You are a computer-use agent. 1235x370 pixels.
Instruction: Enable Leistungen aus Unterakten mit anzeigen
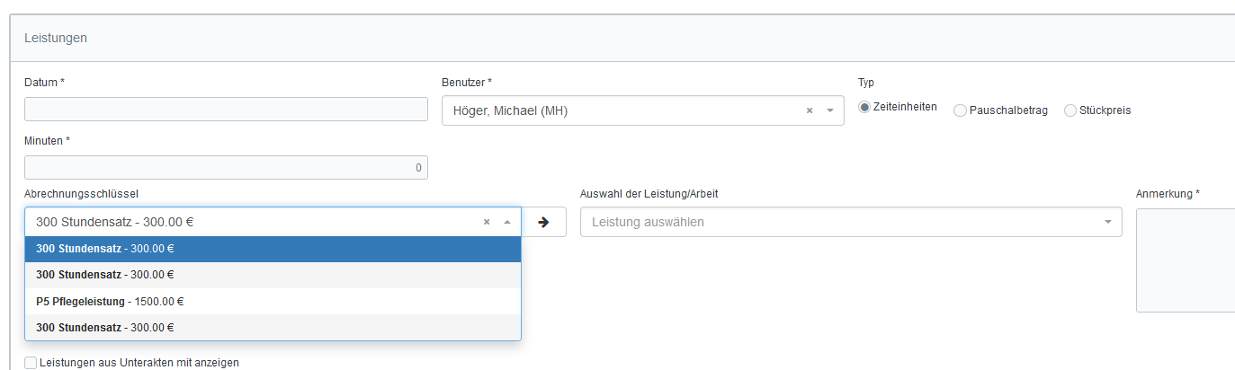click(31, 363)
